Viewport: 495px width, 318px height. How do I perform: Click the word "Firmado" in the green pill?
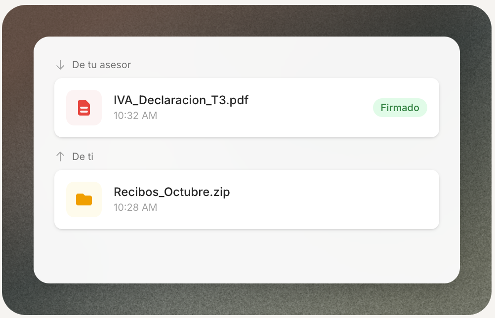(x=400, y=108)
